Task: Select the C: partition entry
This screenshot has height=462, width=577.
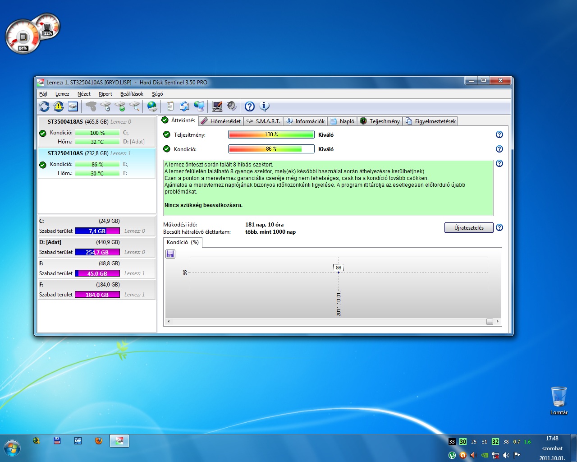Action: [96, 226]
